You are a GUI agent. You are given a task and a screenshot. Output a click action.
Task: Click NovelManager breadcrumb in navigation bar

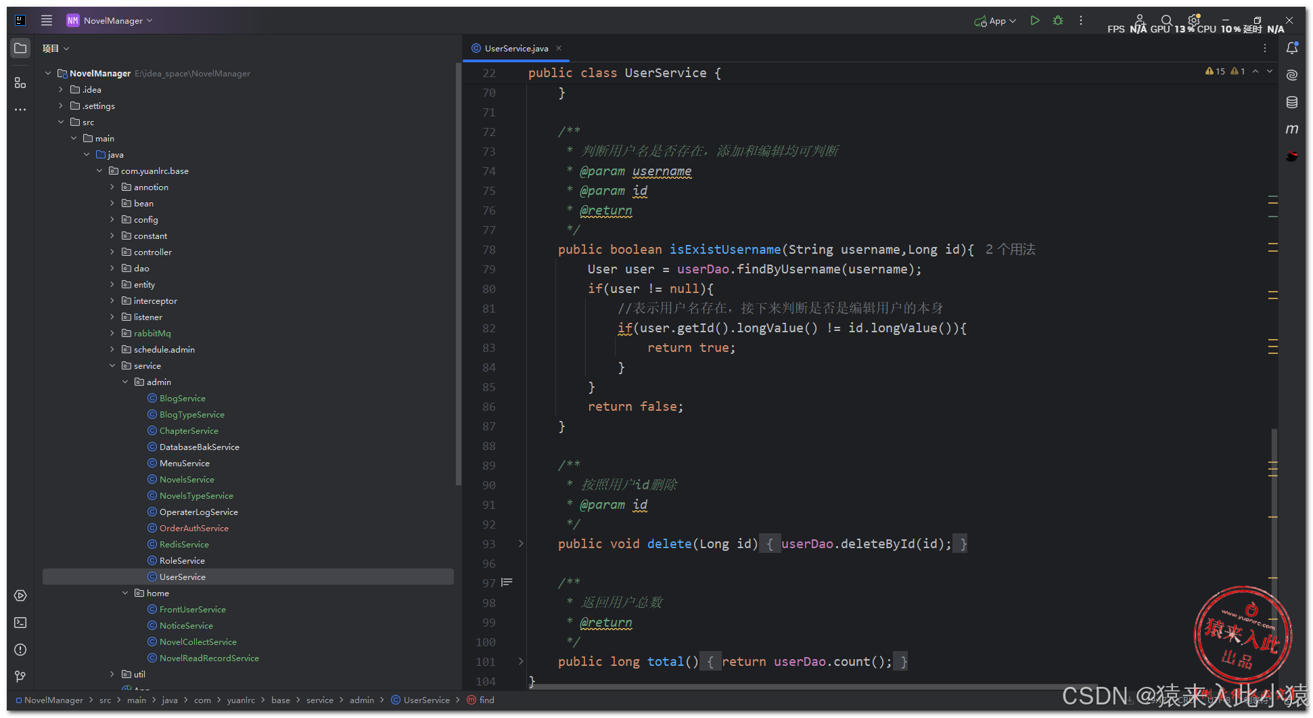click(x=49, y=700)
